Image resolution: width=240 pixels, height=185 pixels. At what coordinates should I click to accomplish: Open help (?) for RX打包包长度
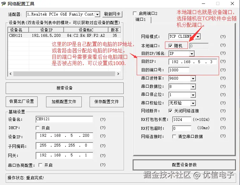[223, 119]
